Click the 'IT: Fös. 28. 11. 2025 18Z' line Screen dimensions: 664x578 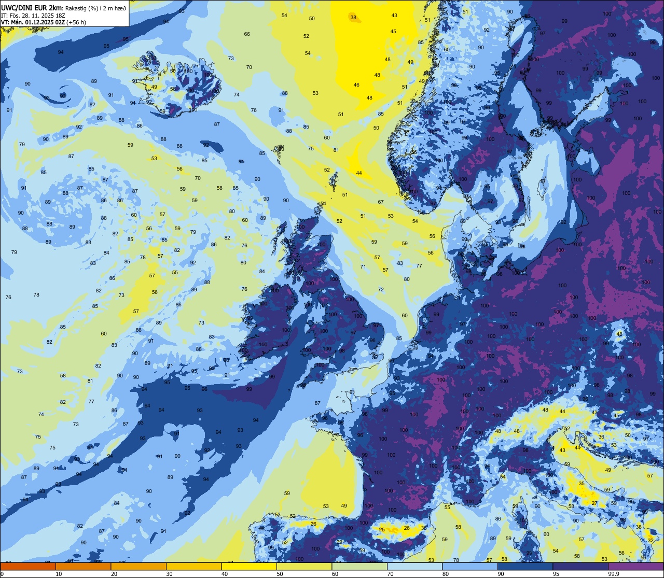[32, 16]
